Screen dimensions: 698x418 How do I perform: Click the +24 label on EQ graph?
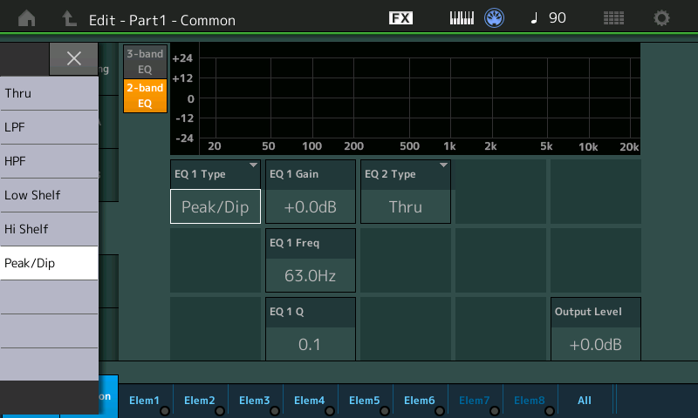[x=182, y=58]
